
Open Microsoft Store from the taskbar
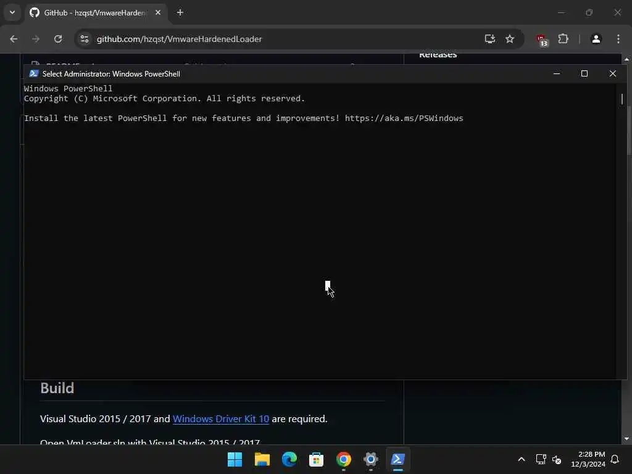click(317, 459)
